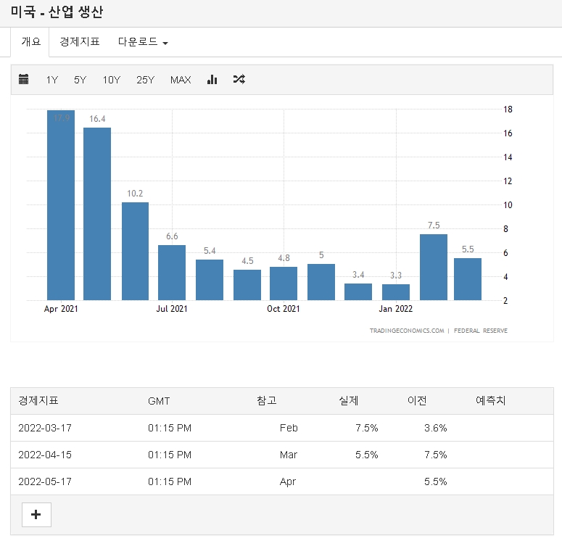Open the 개요 tab
The image size is (562, 546).
point(31,41)
